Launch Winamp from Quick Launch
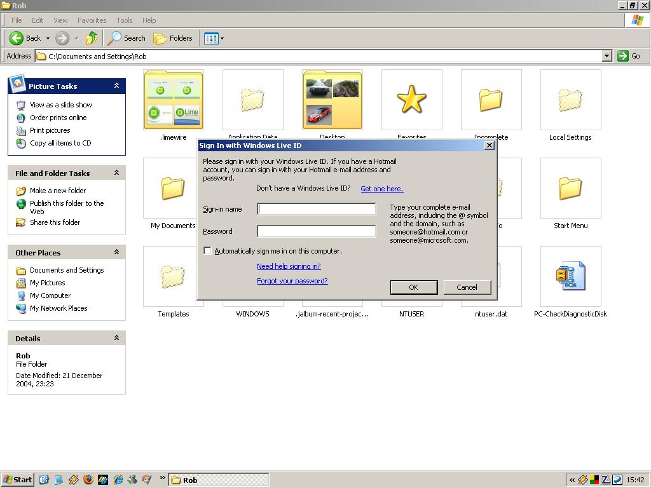The image size is (651, 488). point(74,480)
